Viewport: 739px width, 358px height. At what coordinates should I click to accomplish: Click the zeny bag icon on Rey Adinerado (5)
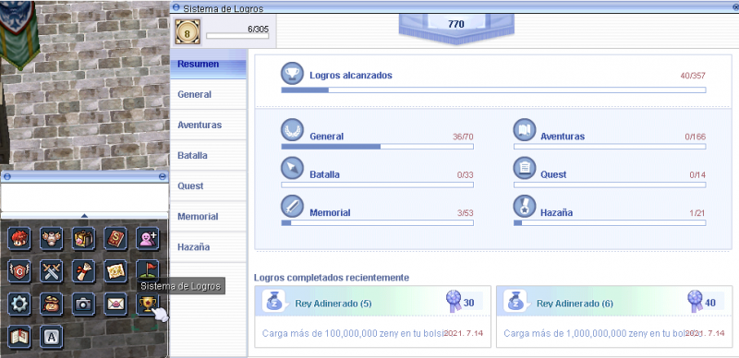273,302
